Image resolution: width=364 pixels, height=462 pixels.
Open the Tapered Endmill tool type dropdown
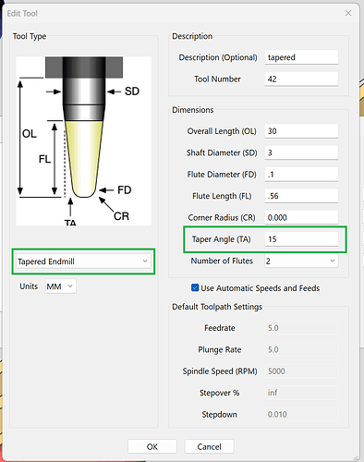coord(83,261)
